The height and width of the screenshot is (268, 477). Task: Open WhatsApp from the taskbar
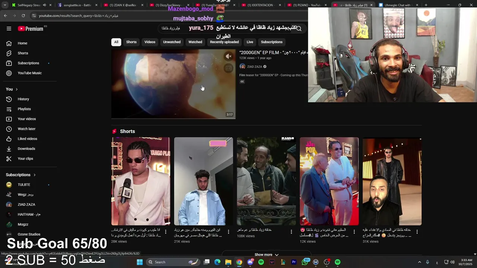305,262
